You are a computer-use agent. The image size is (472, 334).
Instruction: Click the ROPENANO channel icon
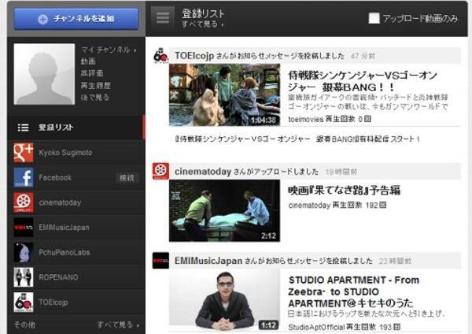(23, 277)
